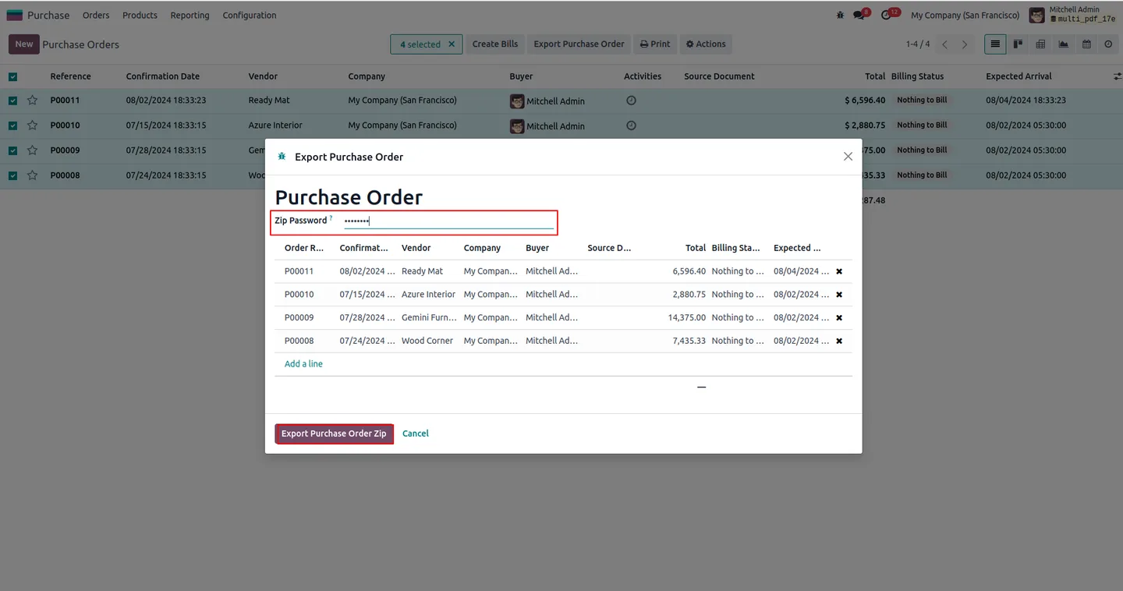This screenshot has width=1123, height=591.
Task: Switch to activity view
Action: 1108,44
